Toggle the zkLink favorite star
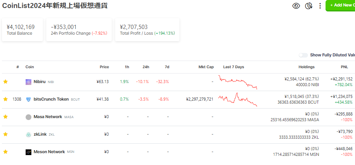 [x=5, y=134]
